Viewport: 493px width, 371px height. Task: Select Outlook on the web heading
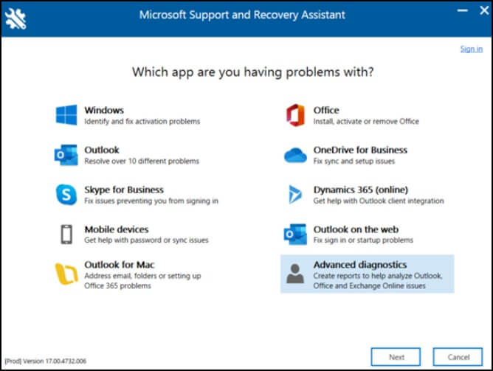[356, 229]
